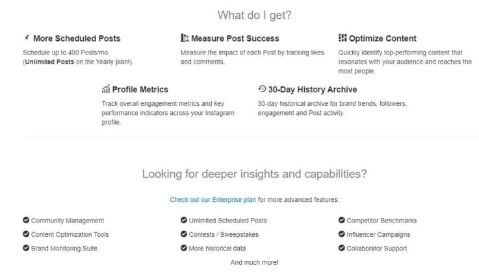Click the checkmark icon next to Competitor Benchmarks
Image resolution: width=479 pixels, height=279 pixels.
pyautogui.click(x=341, y=220)
